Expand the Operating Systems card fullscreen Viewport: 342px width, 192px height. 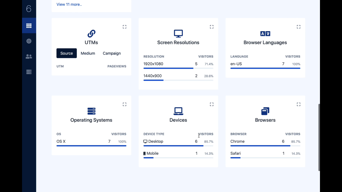click(124, 104)
